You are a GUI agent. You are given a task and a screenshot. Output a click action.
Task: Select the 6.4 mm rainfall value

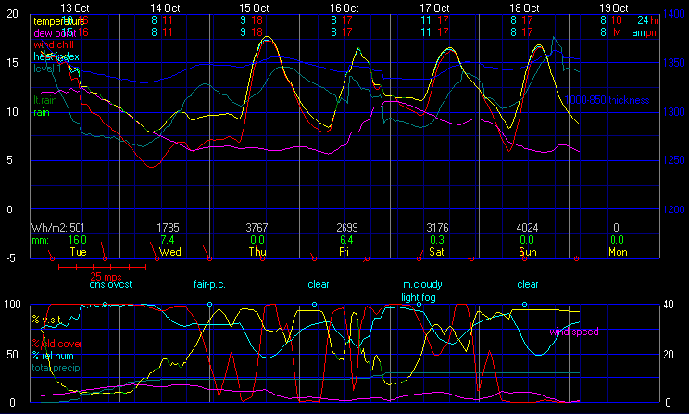346,240
